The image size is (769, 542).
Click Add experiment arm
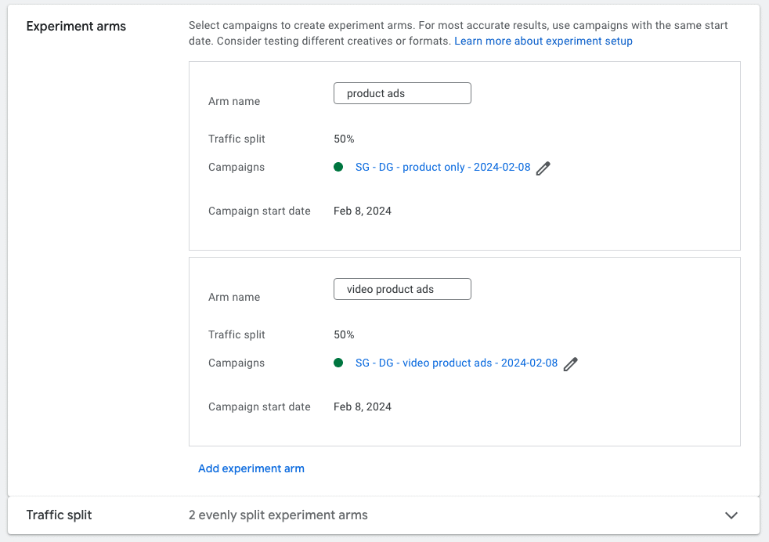[251, 468]
